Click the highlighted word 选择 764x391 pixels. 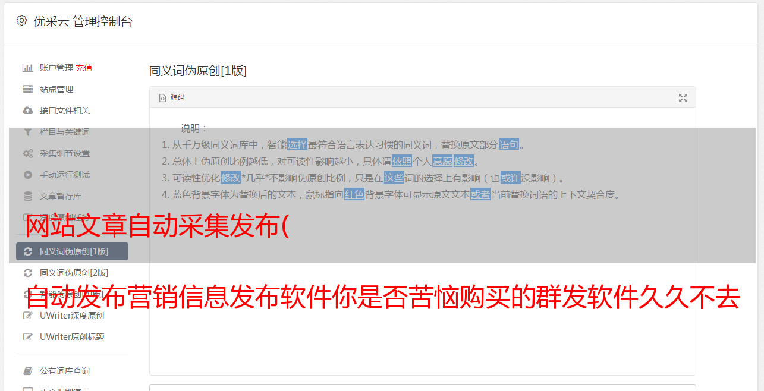click(x=297, y=144)
